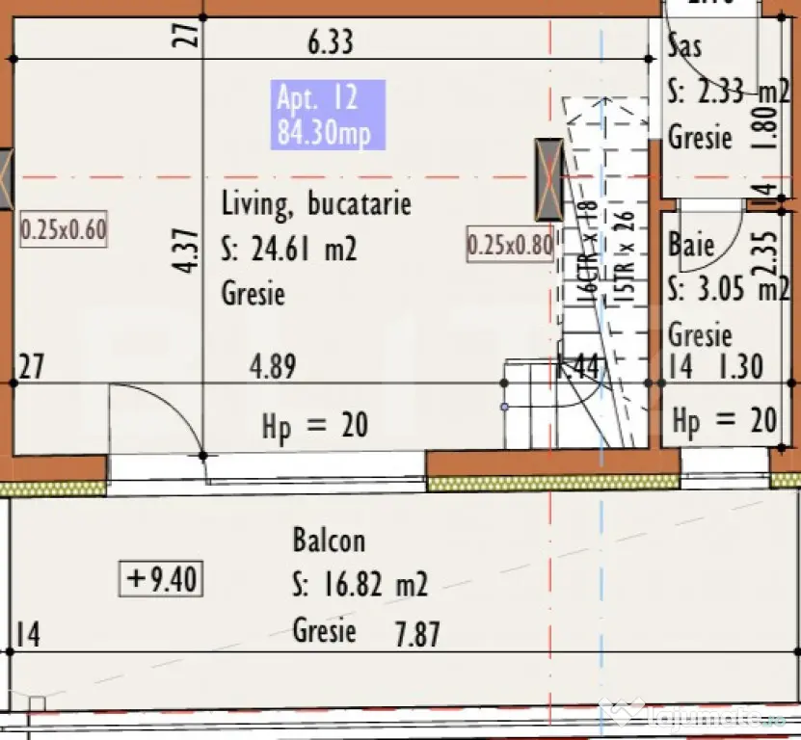Click the 7.87 balcony dimension text
The height and width of the screenshot is (740, 801).
click(417, 634)
